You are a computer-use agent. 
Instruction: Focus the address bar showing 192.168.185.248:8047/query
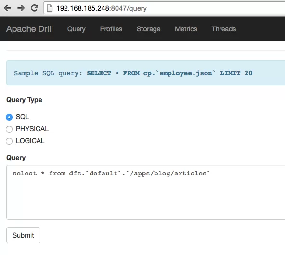coord(164,8)
